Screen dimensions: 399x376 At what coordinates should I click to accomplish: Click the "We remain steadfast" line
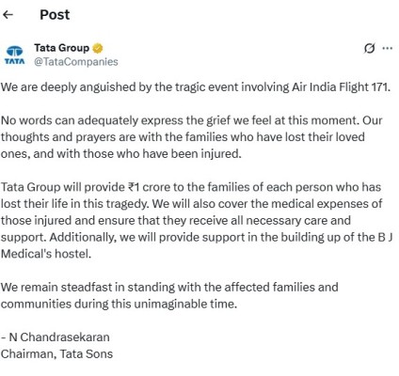pyautogui.click(x=169, y=287)
